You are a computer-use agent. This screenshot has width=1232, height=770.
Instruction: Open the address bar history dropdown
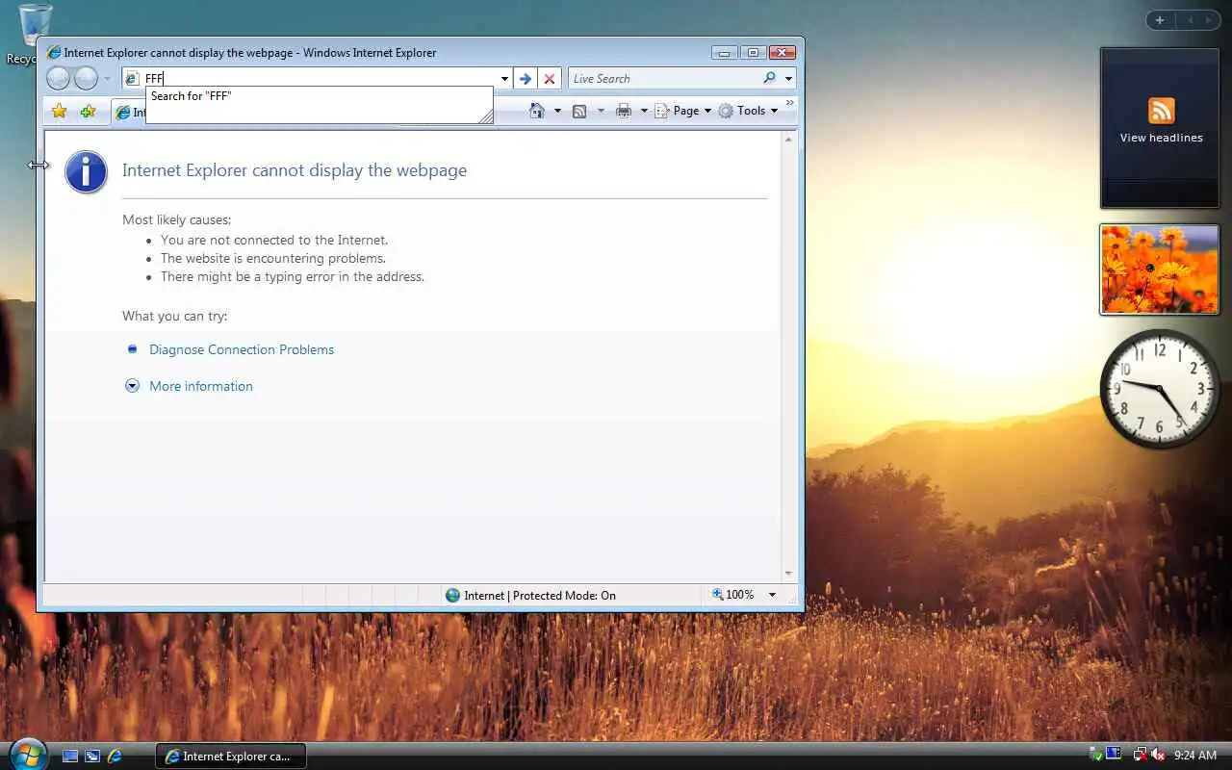(504, 79)
